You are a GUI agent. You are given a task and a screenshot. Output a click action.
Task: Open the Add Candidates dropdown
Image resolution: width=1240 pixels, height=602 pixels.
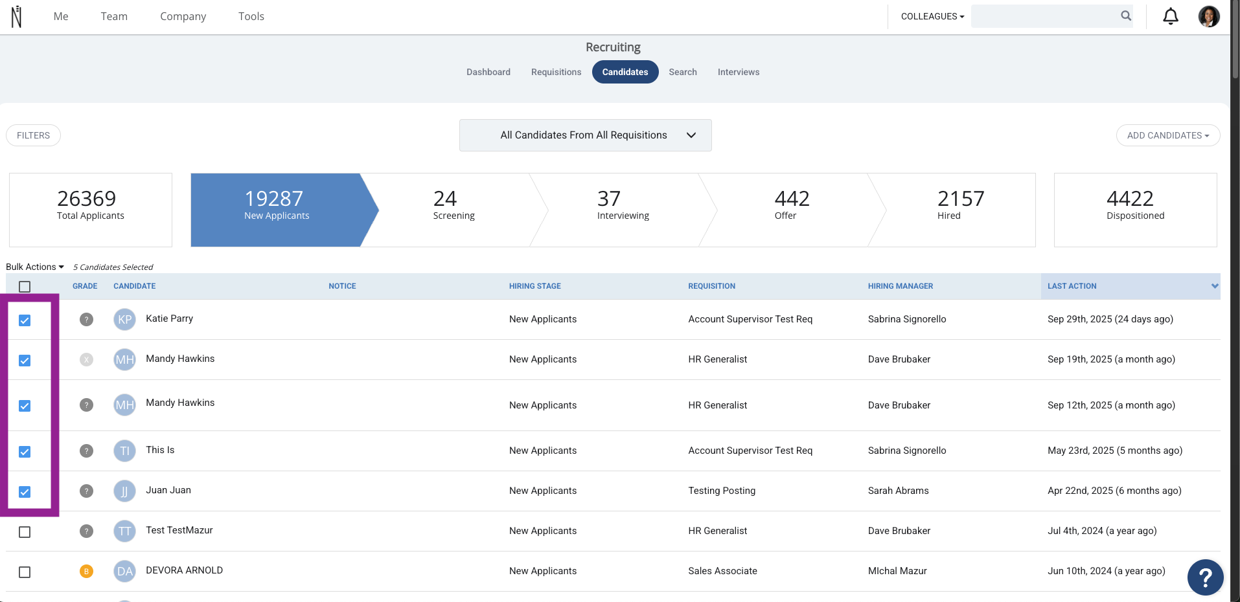pos(1167,135)
